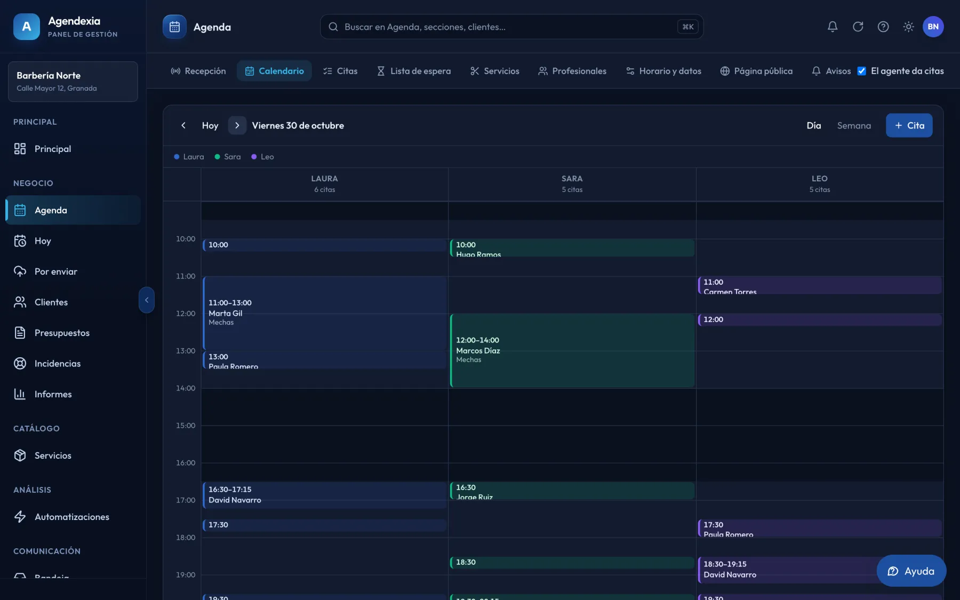This screenshot has height=600, width=960.
Task: Open the Servicios tab in the top bar
Action: [494, 71]
